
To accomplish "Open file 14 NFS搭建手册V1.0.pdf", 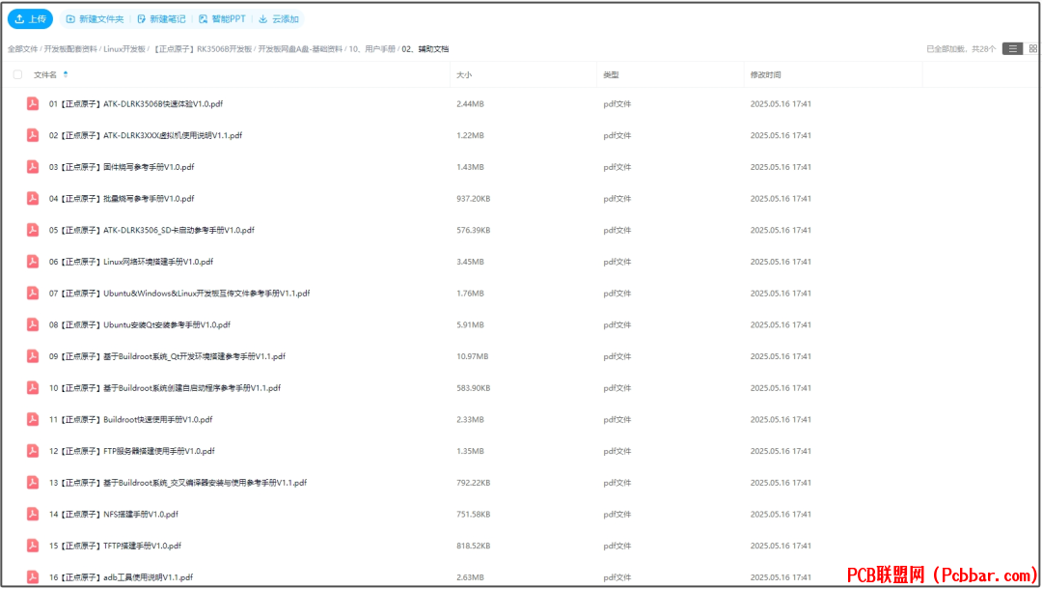I will (114, 515).
